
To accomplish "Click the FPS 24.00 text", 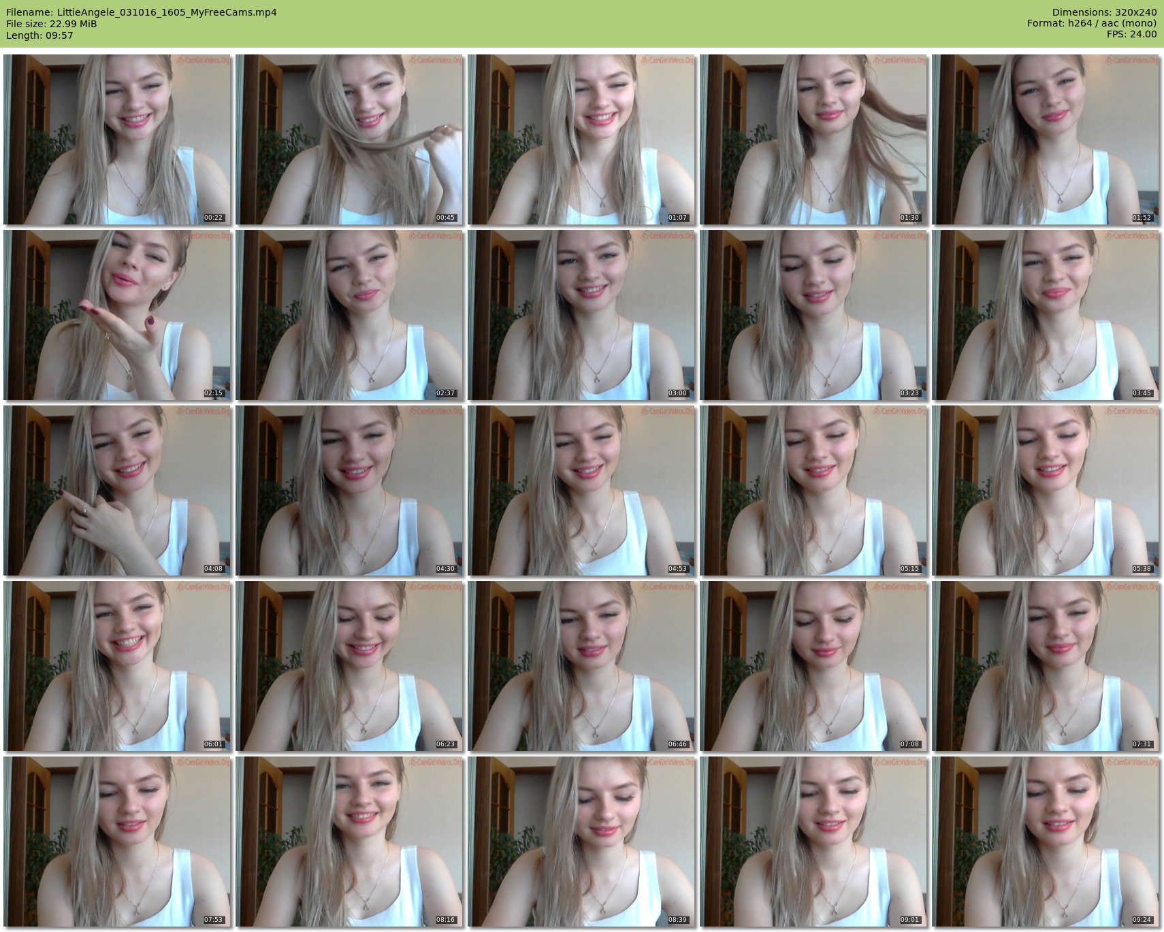I will (1131, 34).
